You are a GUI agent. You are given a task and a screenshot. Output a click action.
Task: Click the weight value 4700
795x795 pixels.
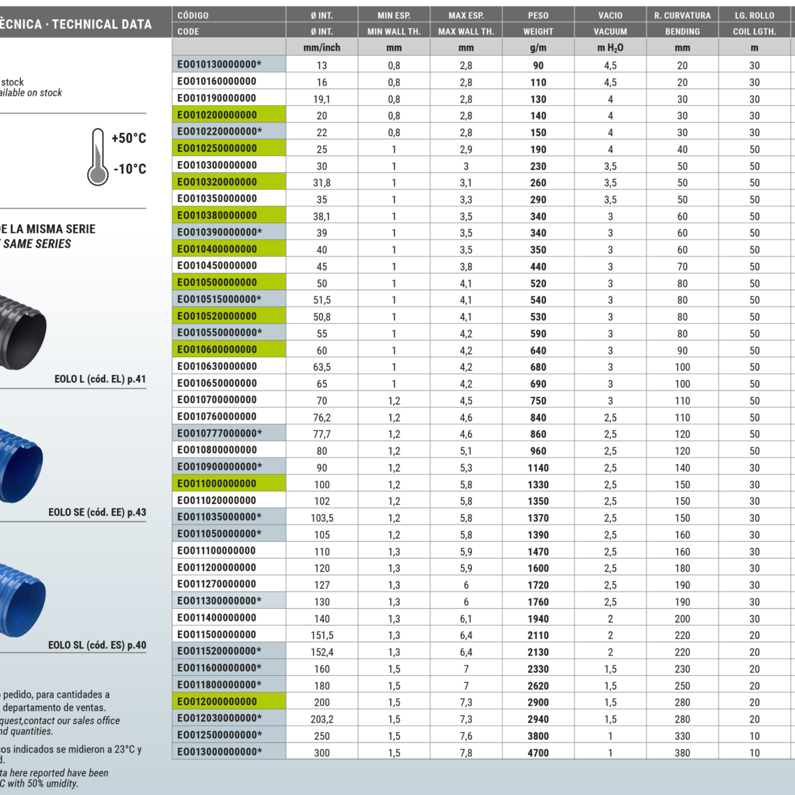pyautogui.click(x=538, y=752)
